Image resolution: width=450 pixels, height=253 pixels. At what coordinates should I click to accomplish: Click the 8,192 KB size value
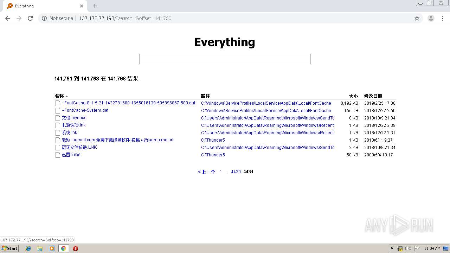click(x=349, y=103)
